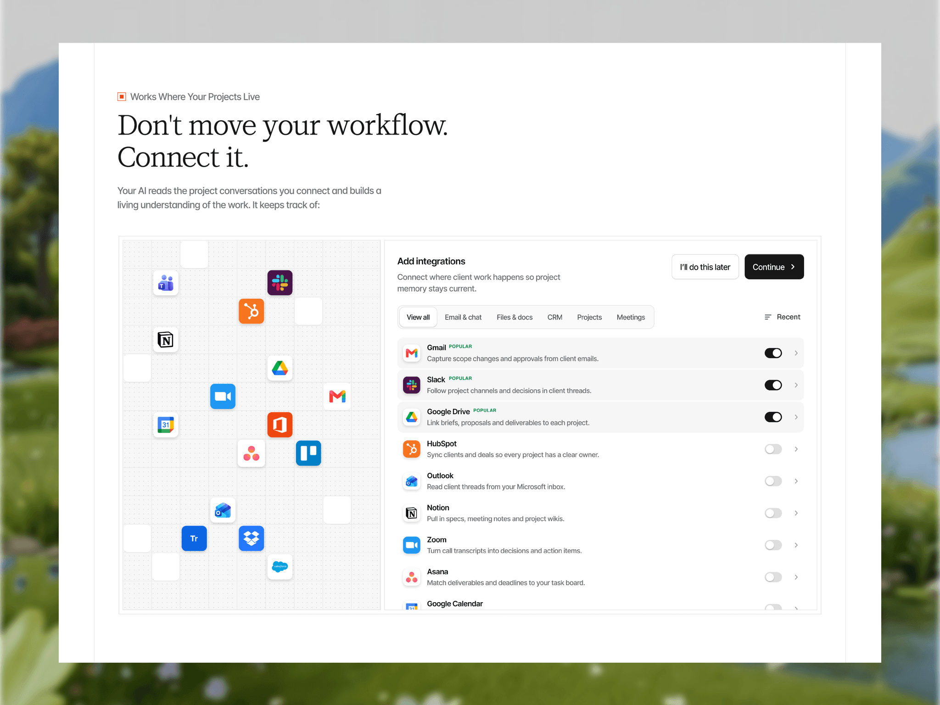Disable the Gmail integration toggle
This screenshot has height=705, width=940.
tap(773, 353)
